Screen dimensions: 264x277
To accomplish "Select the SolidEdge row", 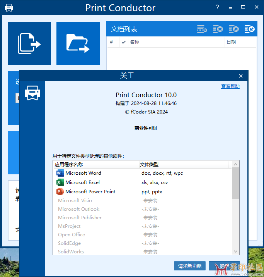I will (142, 243).
